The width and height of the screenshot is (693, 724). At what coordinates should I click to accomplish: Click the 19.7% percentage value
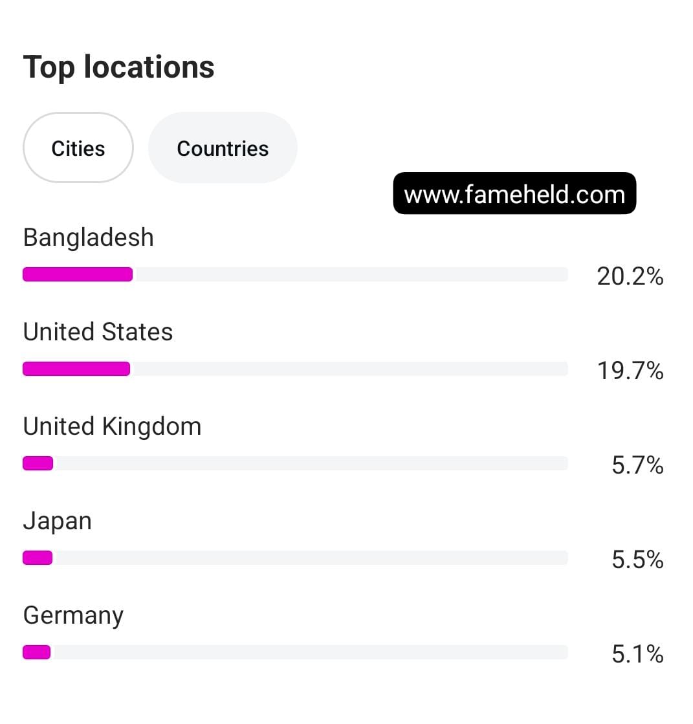(x=630, y=371)
